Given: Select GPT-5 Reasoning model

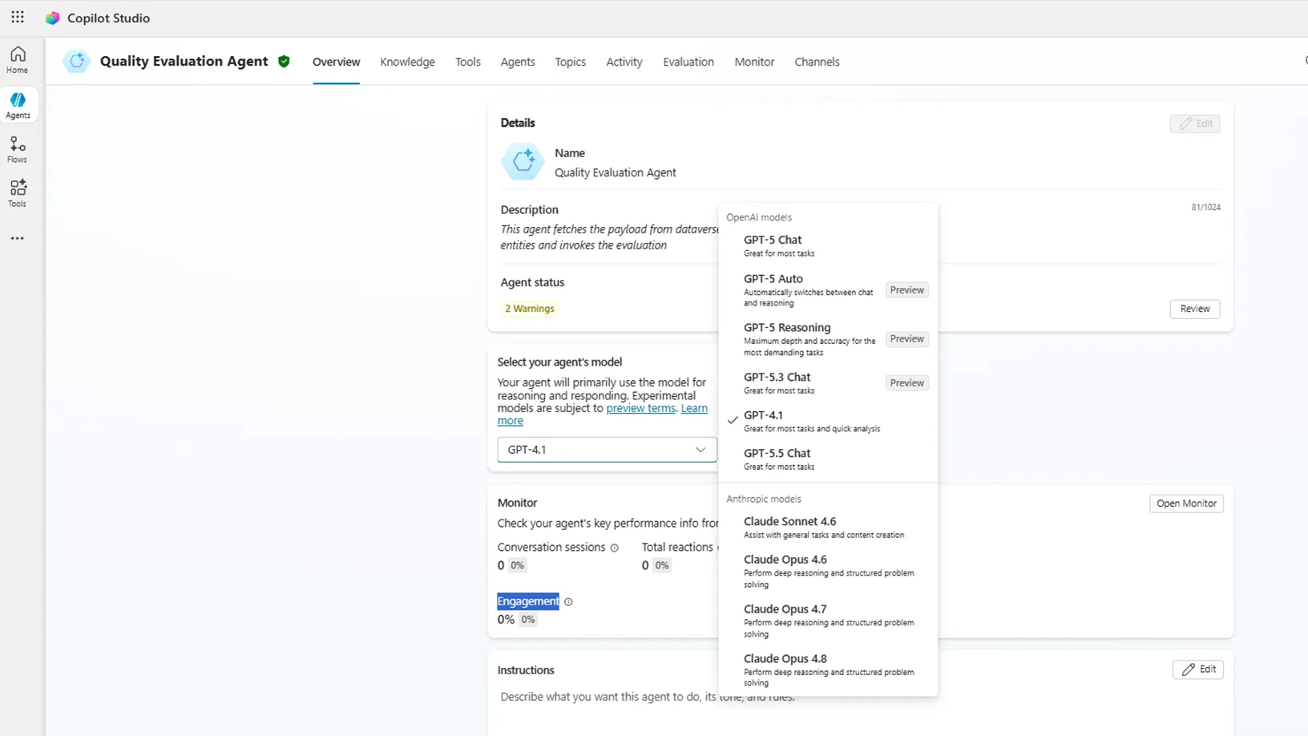Looking at the screenshot, I should [x=828, y=339].
